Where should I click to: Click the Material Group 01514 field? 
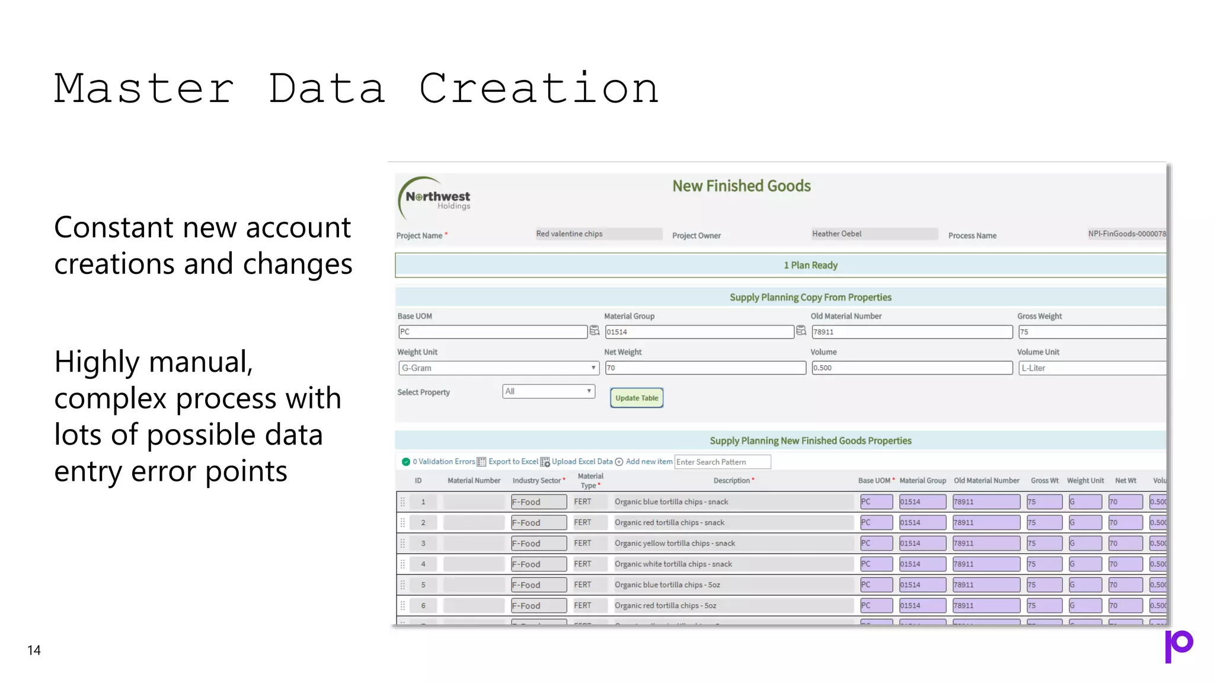coord(699,332)
